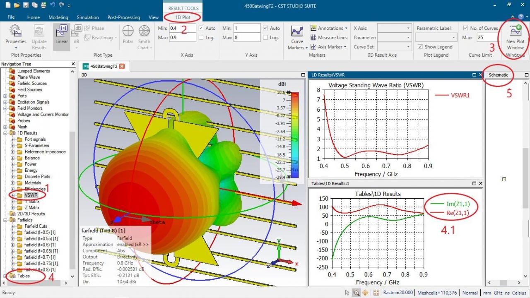Switch to the Home ribbon tab
530x298 pixels.
(x=34, y=17)
